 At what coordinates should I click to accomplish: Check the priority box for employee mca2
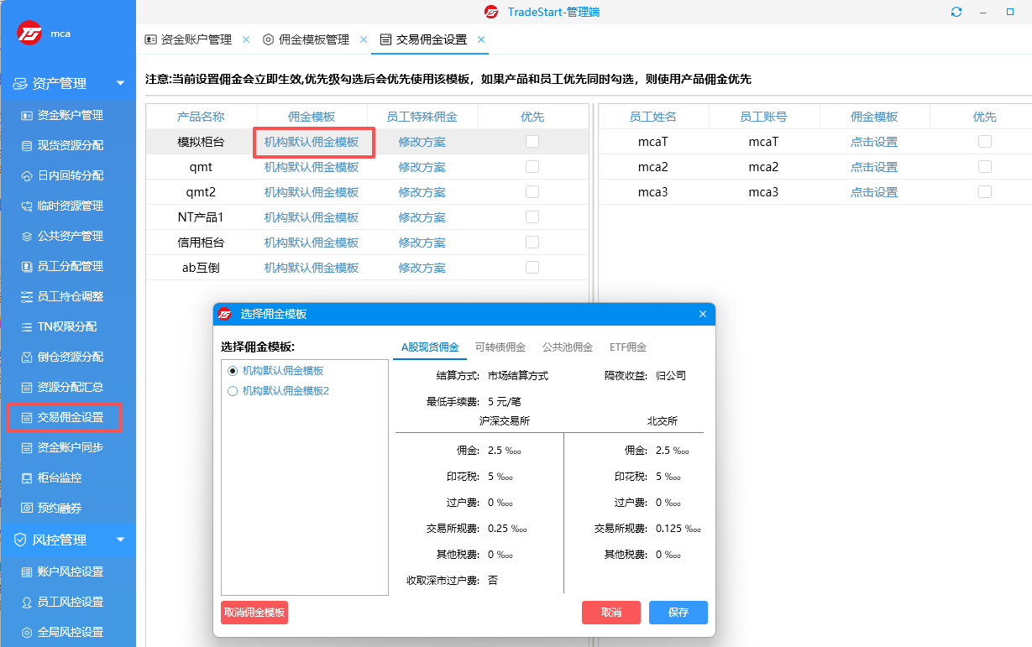point(985,167)
